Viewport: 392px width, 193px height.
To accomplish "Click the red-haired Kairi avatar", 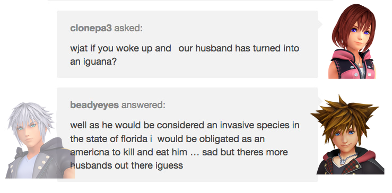I will pos(354,41).
